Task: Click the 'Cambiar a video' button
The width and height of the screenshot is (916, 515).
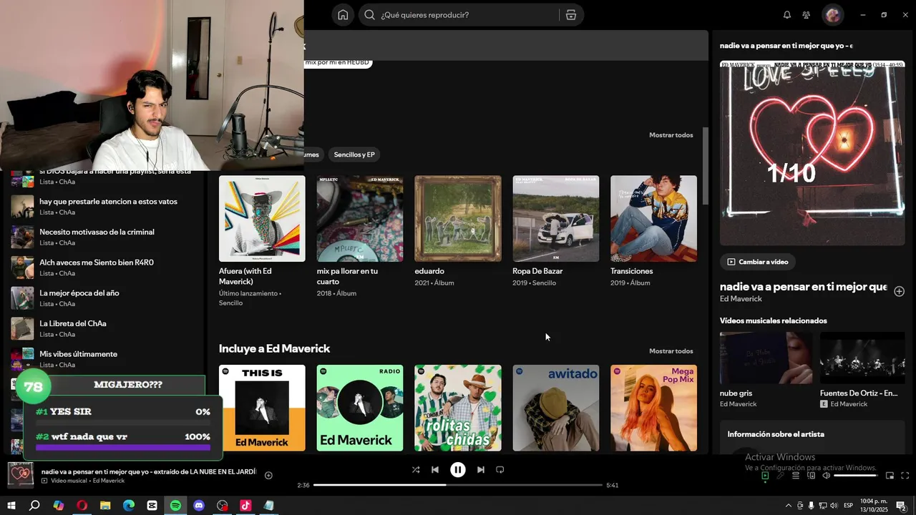Action: (x=758, y=262)
